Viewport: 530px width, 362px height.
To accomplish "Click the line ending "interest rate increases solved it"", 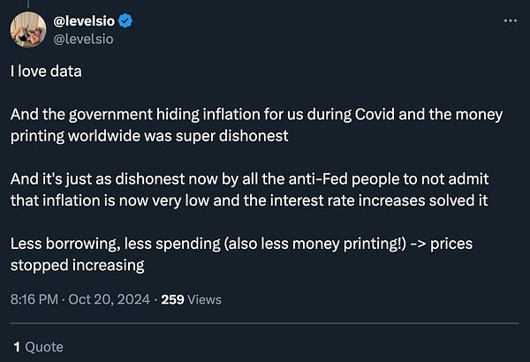I will click(247, 199).
